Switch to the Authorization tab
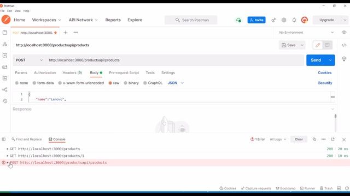Screen dimensions: 350x196 45,72
